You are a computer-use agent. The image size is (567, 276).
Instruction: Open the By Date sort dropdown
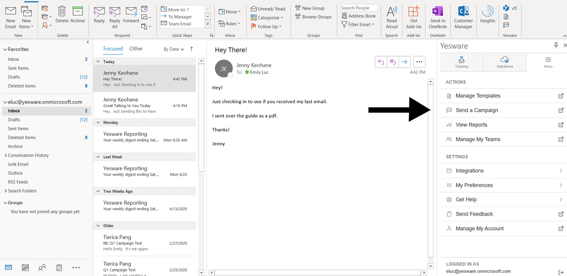pos(173,49)
